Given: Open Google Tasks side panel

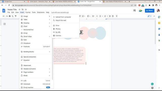Looking at the screenshot, I should (x=159, y=29).
